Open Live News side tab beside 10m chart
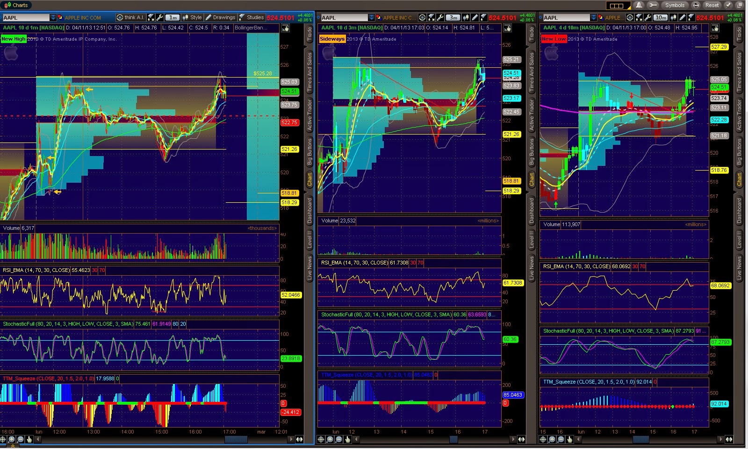This screenshot has height=449, width=748. click(739, 268)
